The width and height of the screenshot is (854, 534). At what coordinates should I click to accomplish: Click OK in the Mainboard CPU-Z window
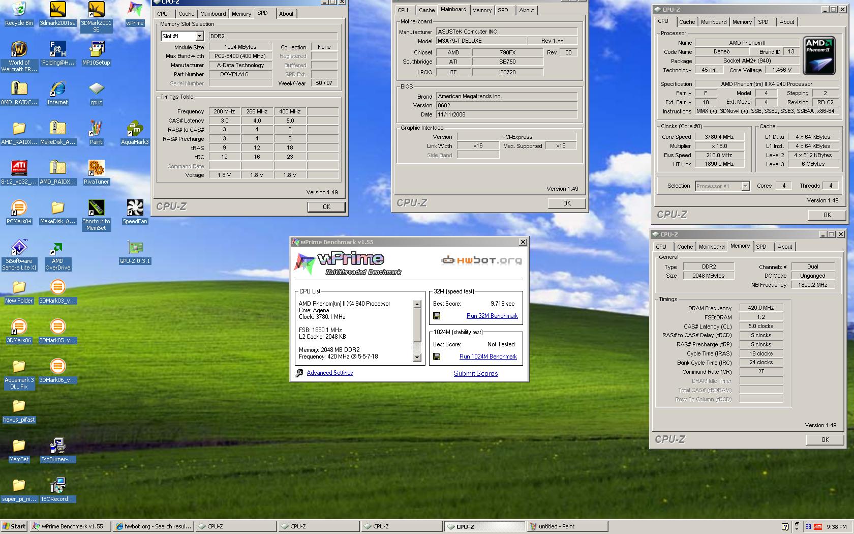tap(567, 203)
